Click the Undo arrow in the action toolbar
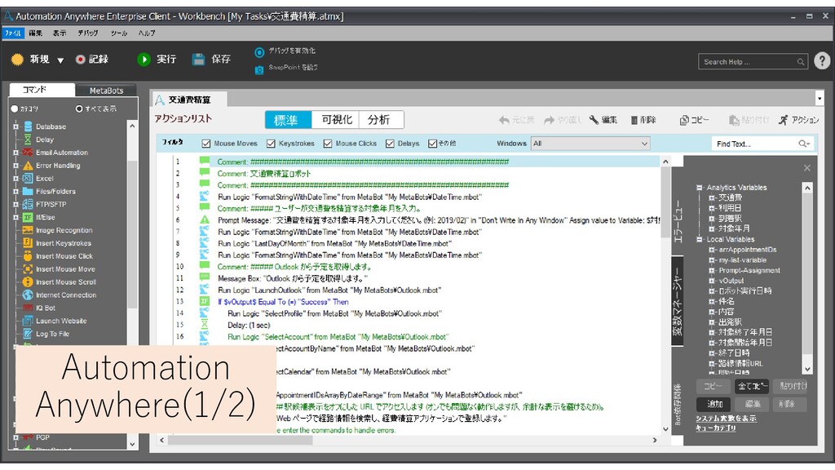This screenshot has height=470, width=835. pyautogui.click(x=504, y=120)
